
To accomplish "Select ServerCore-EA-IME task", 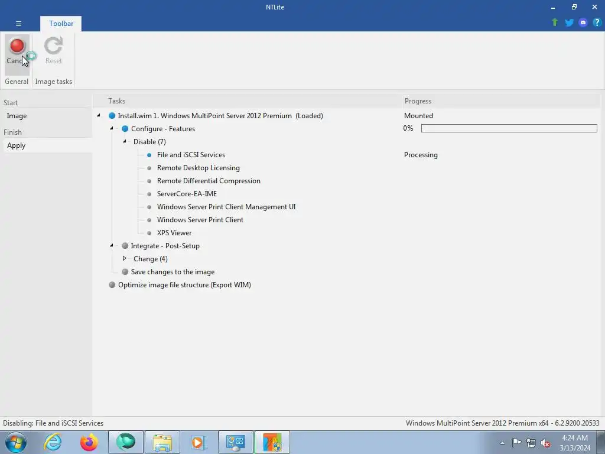I will click(x=187, y=194).
